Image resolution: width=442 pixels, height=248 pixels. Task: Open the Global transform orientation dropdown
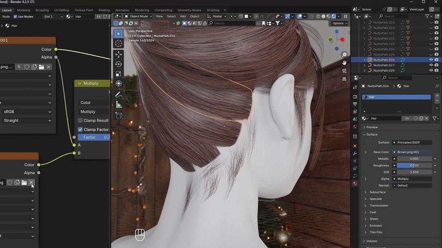(217, 16)
